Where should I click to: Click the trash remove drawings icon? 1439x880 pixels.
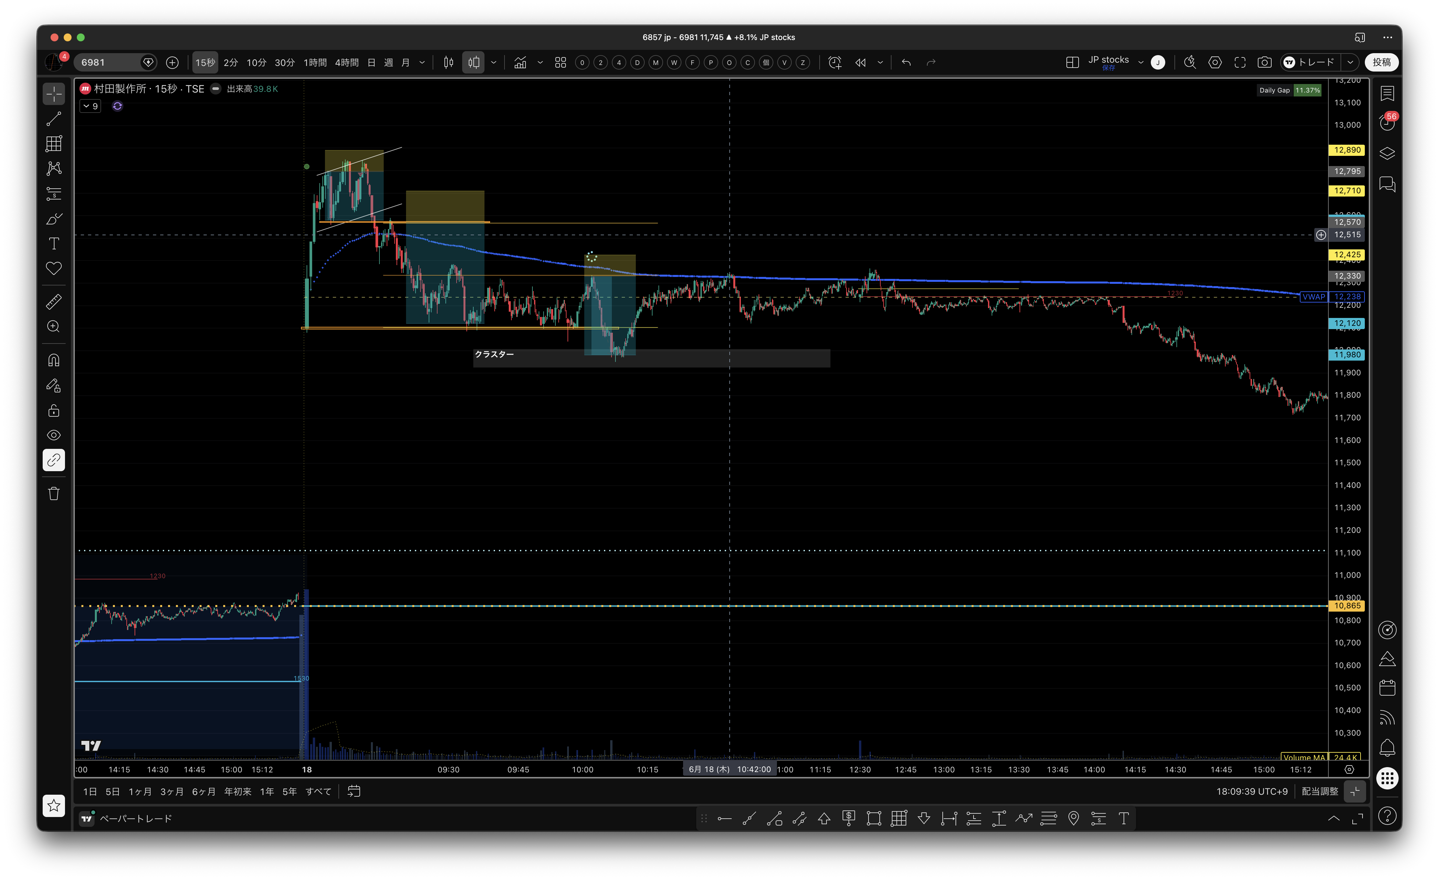54,494
